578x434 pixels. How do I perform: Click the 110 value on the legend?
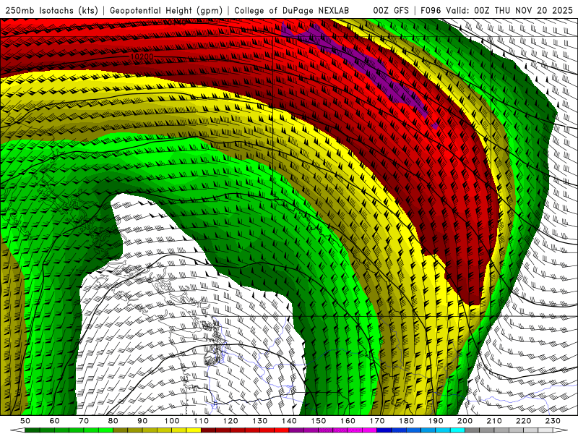[202, 421]
